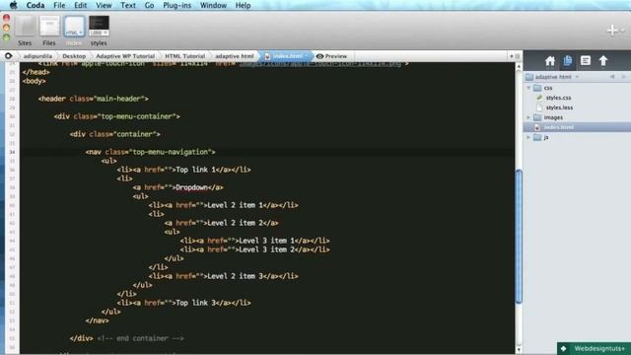
Task: Open Preview with the eye icon
Action: coord(331,56)
